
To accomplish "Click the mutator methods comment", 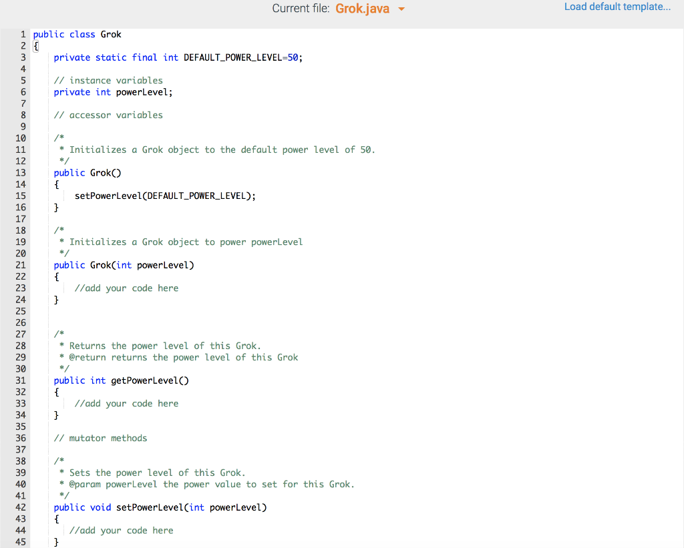I will 100,438.
